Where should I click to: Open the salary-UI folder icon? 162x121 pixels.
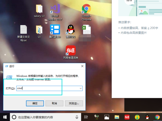(x=39, y=9)
